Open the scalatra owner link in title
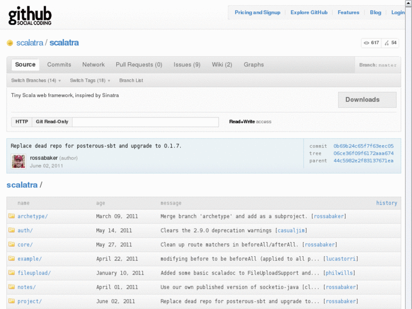The width and height of the screenshot is (412, 309). 29,43
